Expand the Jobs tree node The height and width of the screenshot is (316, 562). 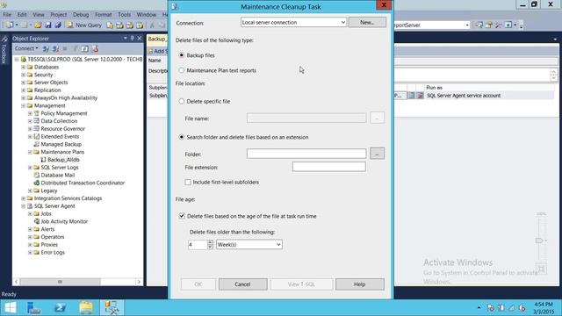30,214
